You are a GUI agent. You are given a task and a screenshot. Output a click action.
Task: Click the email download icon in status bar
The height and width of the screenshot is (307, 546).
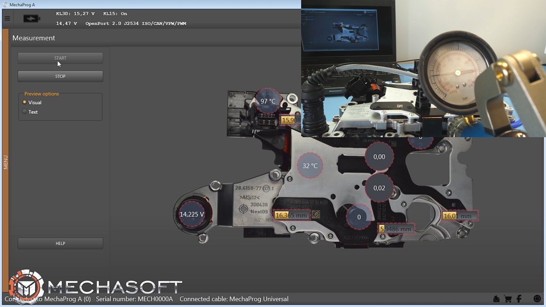click(496, 299)
